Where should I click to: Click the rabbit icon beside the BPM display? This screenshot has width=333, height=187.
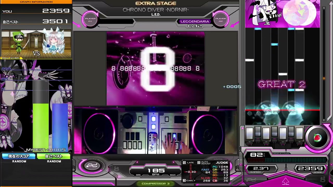[116, 169]
